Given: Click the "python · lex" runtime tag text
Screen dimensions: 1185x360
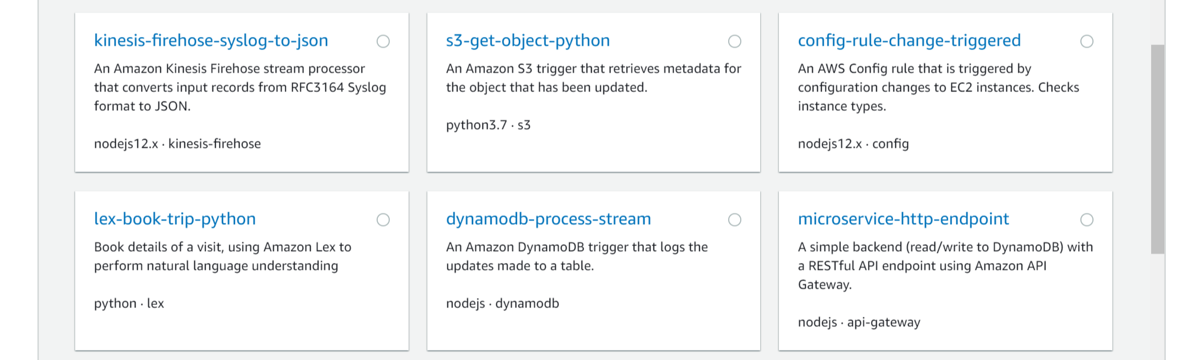Looking at the screenshot, I should pos(129,304).
